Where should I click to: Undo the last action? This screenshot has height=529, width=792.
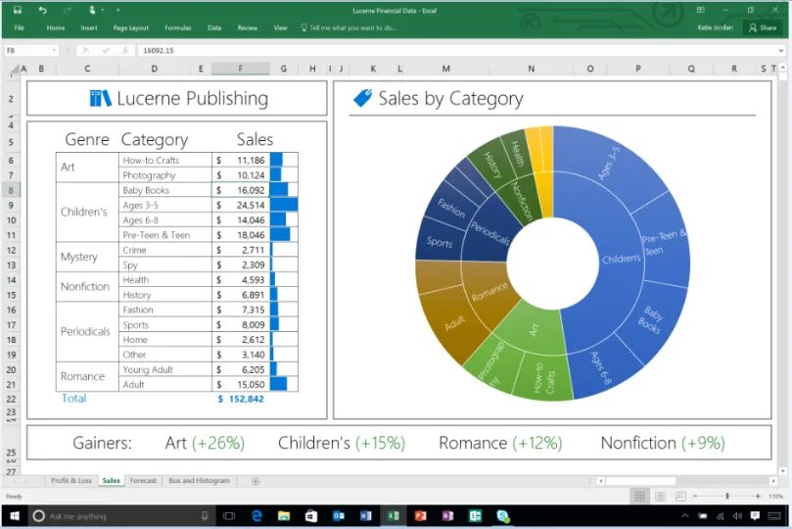point(43,10)
